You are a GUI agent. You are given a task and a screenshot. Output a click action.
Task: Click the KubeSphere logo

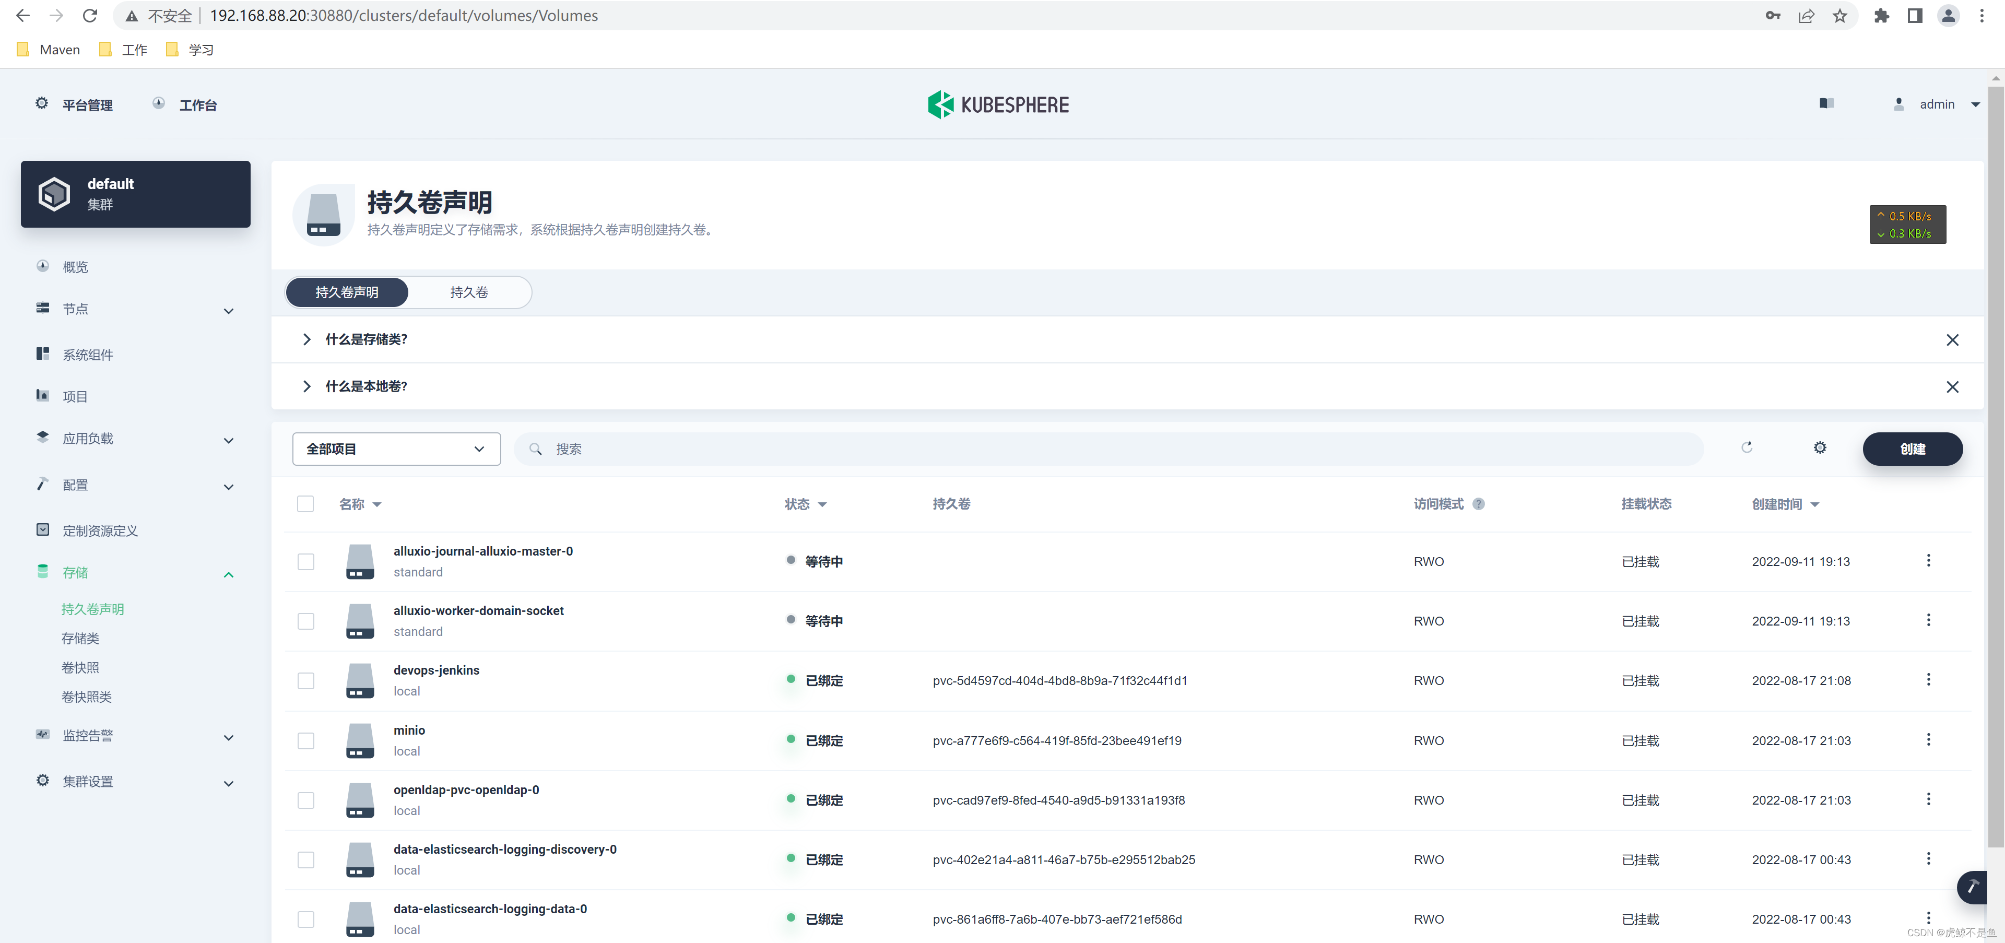[x=998, y=104]
